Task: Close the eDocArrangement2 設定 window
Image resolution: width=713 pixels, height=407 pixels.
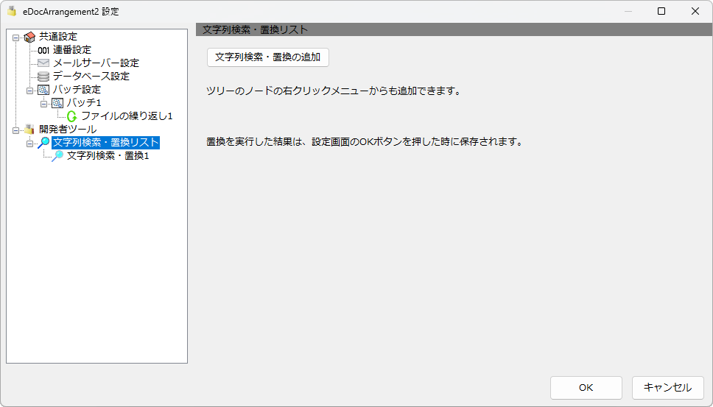Action: [x=695, y=11]
